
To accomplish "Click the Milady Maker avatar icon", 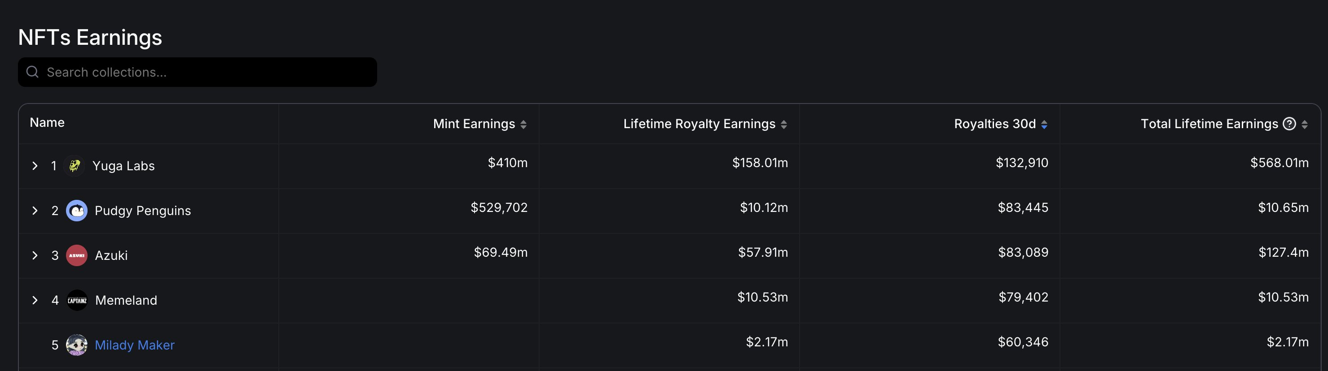I will tap(77, 345).
